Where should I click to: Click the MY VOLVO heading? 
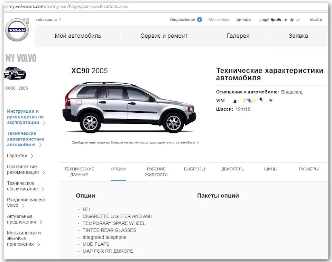click(x=21, y=58)
